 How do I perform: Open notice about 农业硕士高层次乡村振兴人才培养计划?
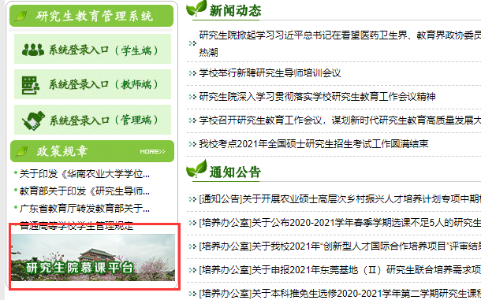(340, 199)
